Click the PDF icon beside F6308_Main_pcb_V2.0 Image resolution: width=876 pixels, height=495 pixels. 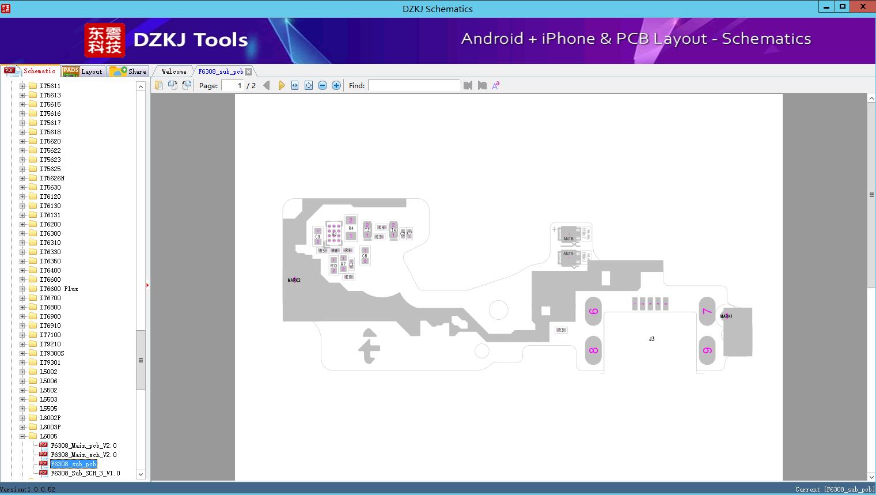[43, 445]
